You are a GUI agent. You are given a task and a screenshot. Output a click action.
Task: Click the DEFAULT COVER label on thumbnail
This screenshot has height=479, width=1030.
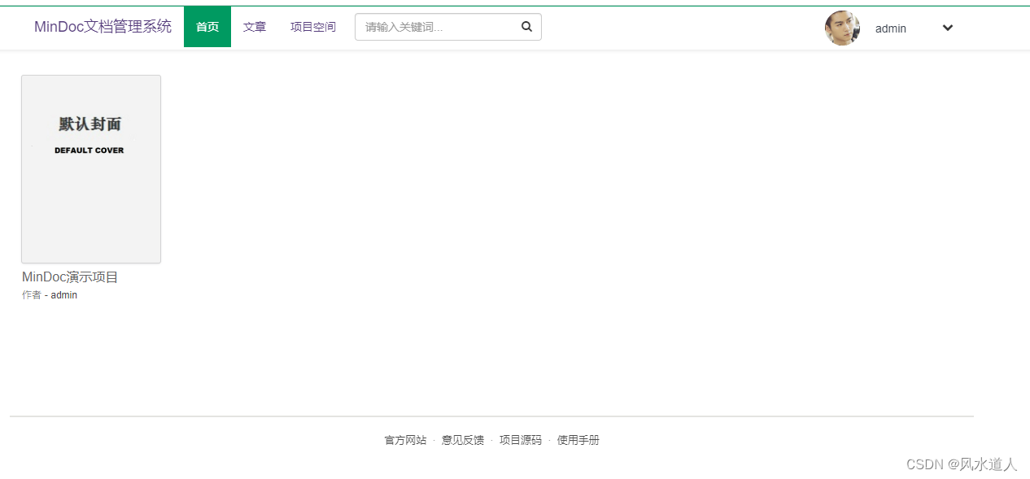(89, 150)
